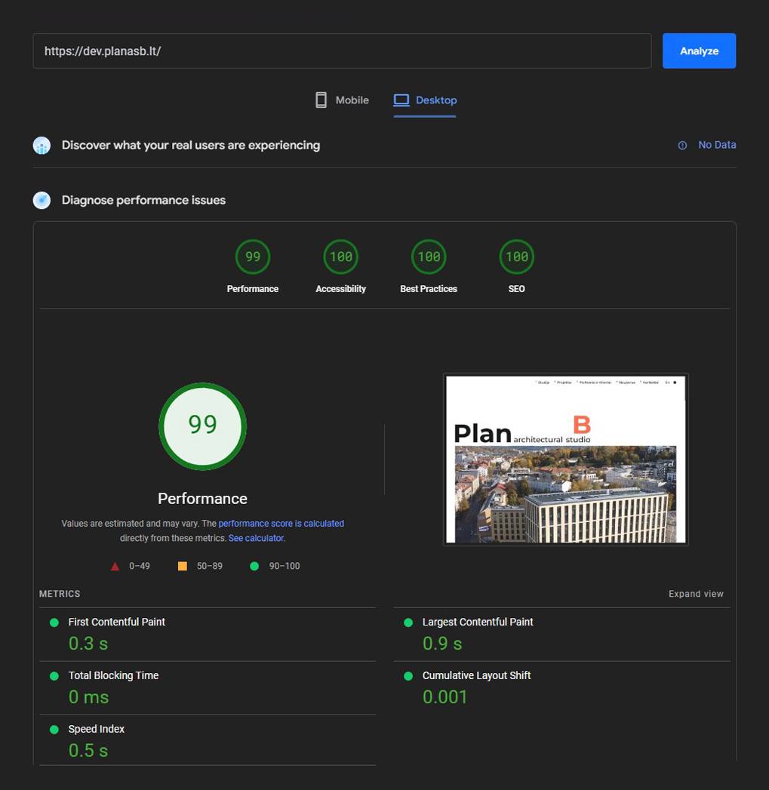Screen dimensions: 769x790
Task: Click the info icon next to No Data
Action: click(x=681, y=145)
